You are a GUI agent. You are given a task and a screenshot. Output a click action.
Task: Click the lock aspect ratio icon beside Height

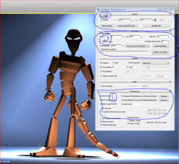pos(155,20)
